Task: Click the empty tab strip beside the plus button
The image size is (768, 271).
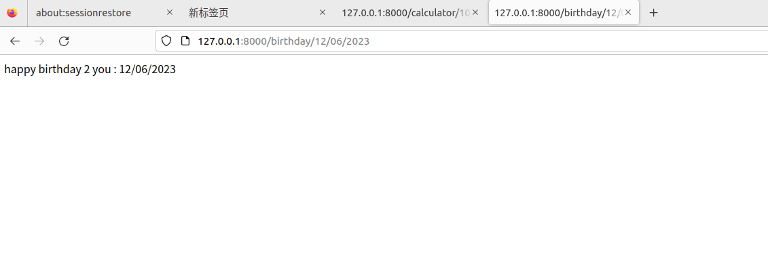Action: [x=715, y=13]
